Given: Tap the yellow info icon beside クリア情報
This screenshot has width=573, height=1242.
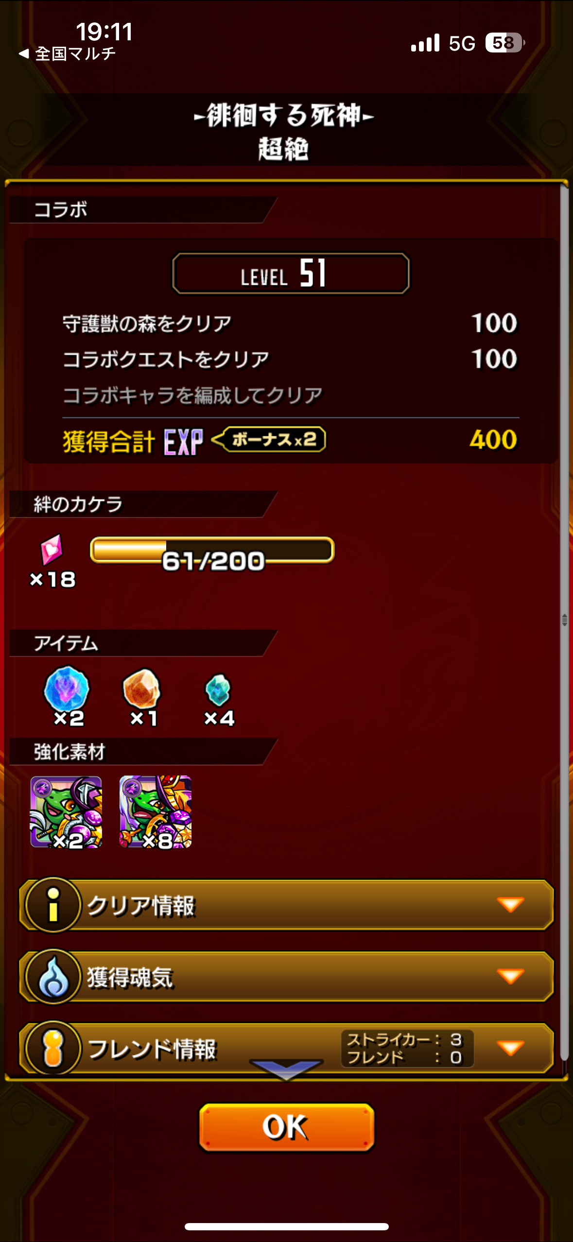Looking at the screenshot, I should pos(53,905).
